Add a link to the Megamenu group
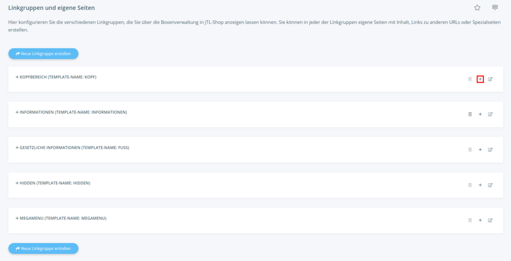 pyautogui.click(x=480, y=220)
